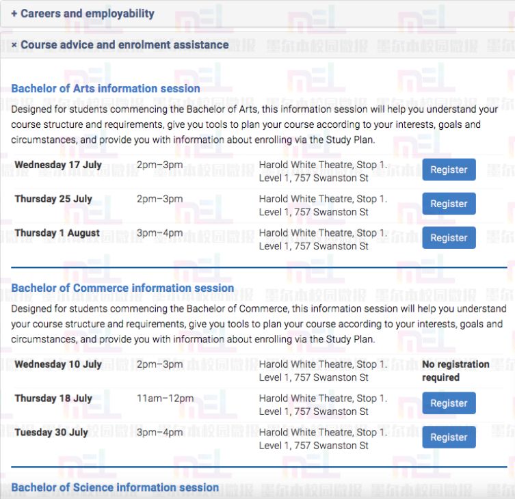Image resolution: width=515 pixels, height=499 pixels.
Task: Click the × icon beside Course advice
Action: pos(14,44)
